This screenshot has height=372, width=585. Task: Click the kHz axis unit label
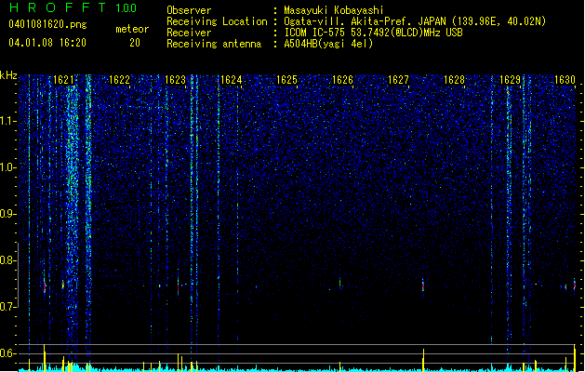pyautogui.click(x=8, y=75)
